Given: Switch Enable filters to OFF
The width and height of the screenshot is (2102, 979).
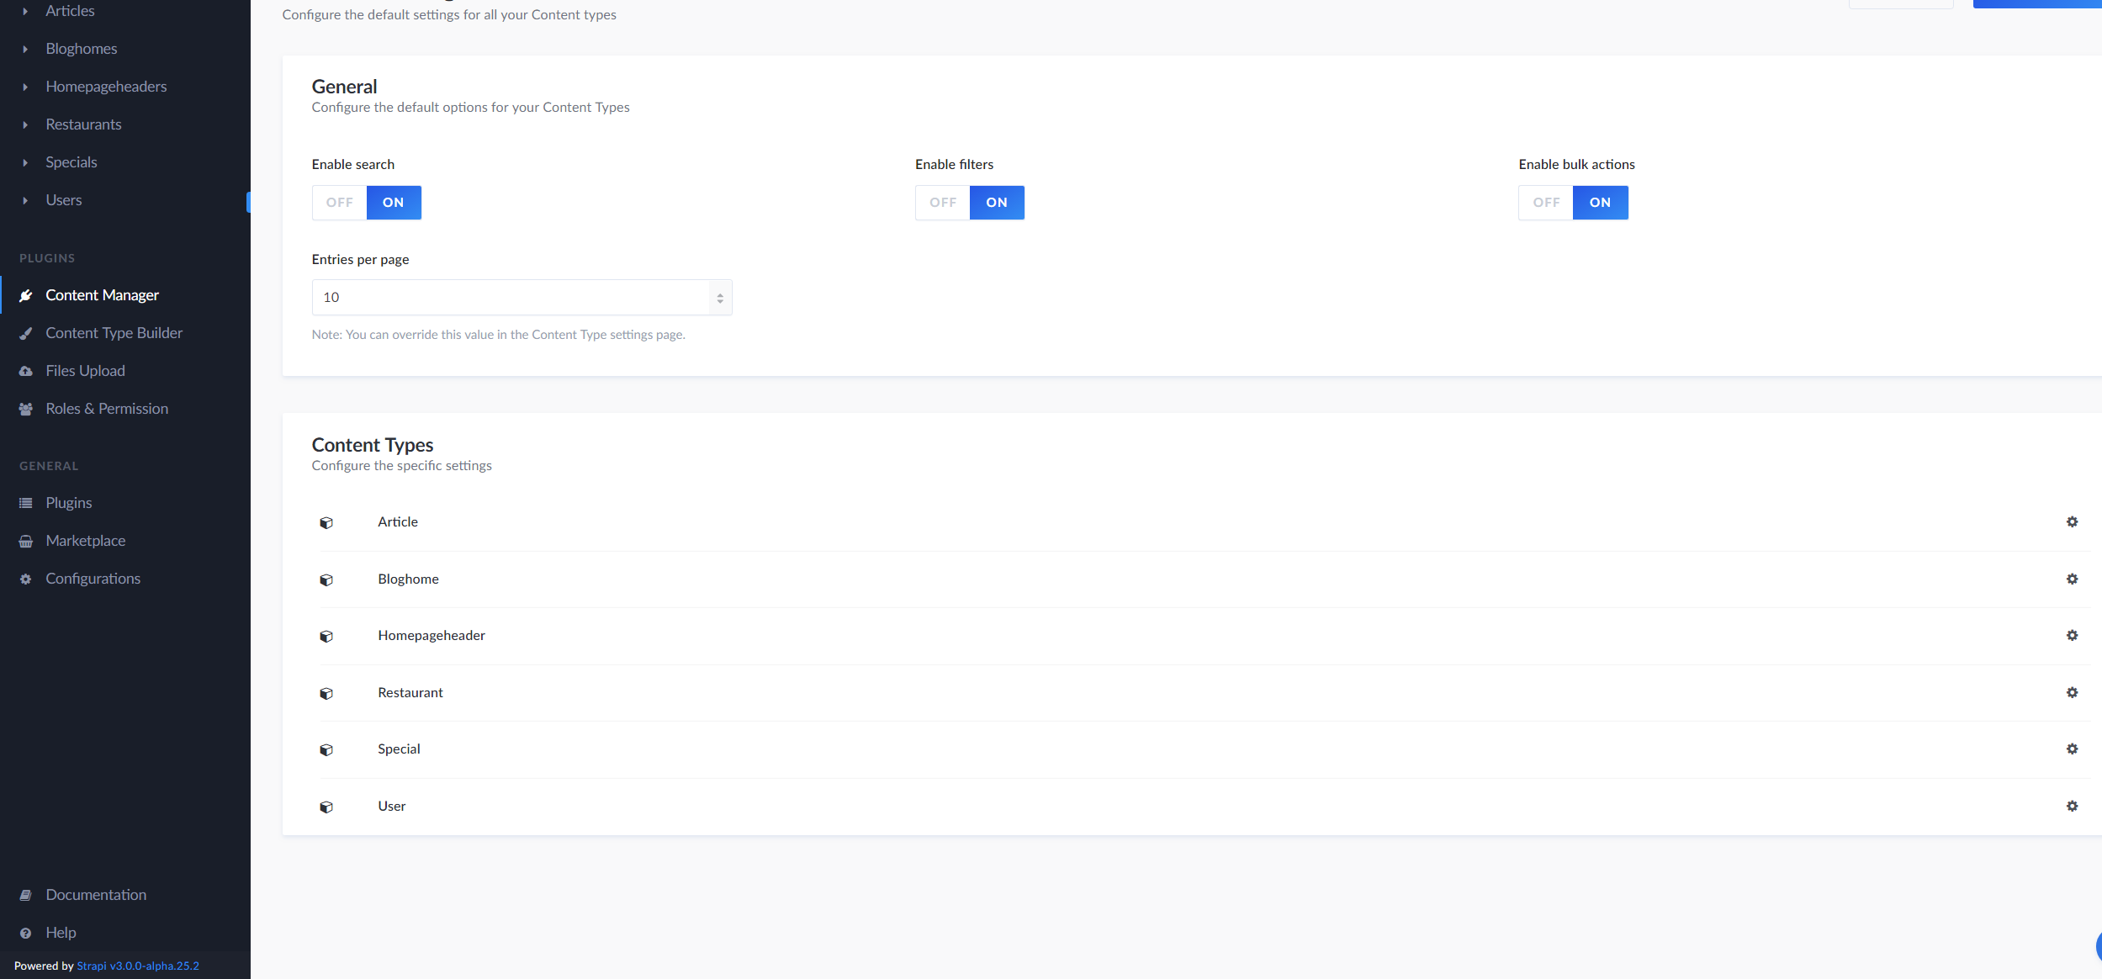Looking at the screenshot, I should coord(943,203).
